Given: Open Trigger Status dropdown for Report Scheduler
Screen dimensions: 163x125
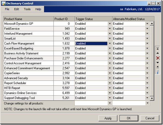Looking at the screenshot, I should click(110, 83).
